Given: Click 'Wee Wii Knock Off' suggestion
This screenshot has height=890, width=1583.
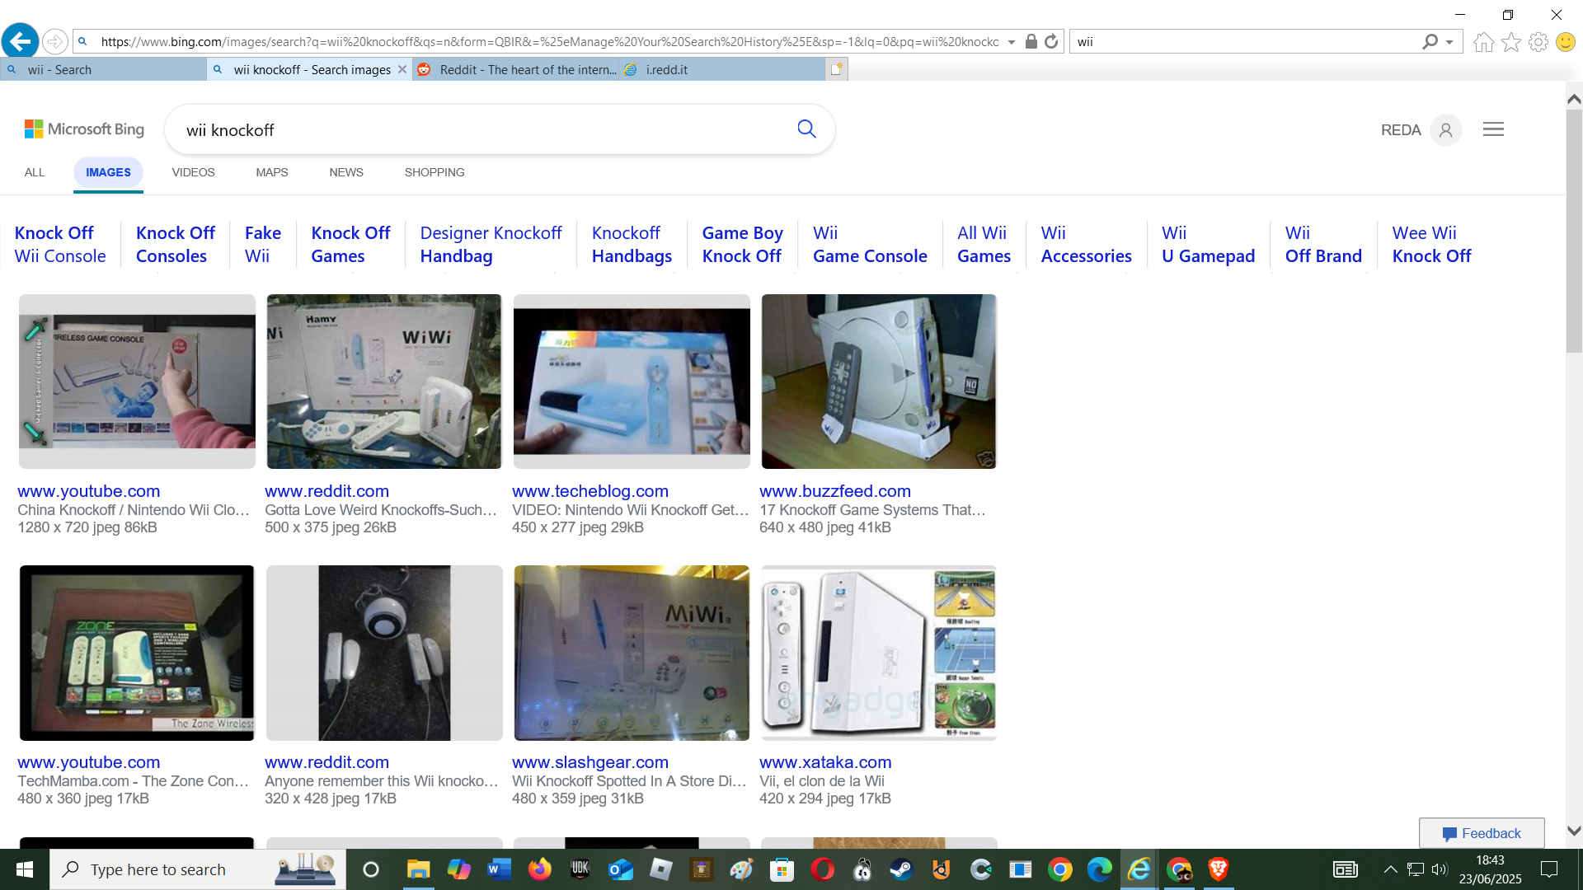Looking at the screenshot, I should pyautogui.click(x=1431, y=244).
